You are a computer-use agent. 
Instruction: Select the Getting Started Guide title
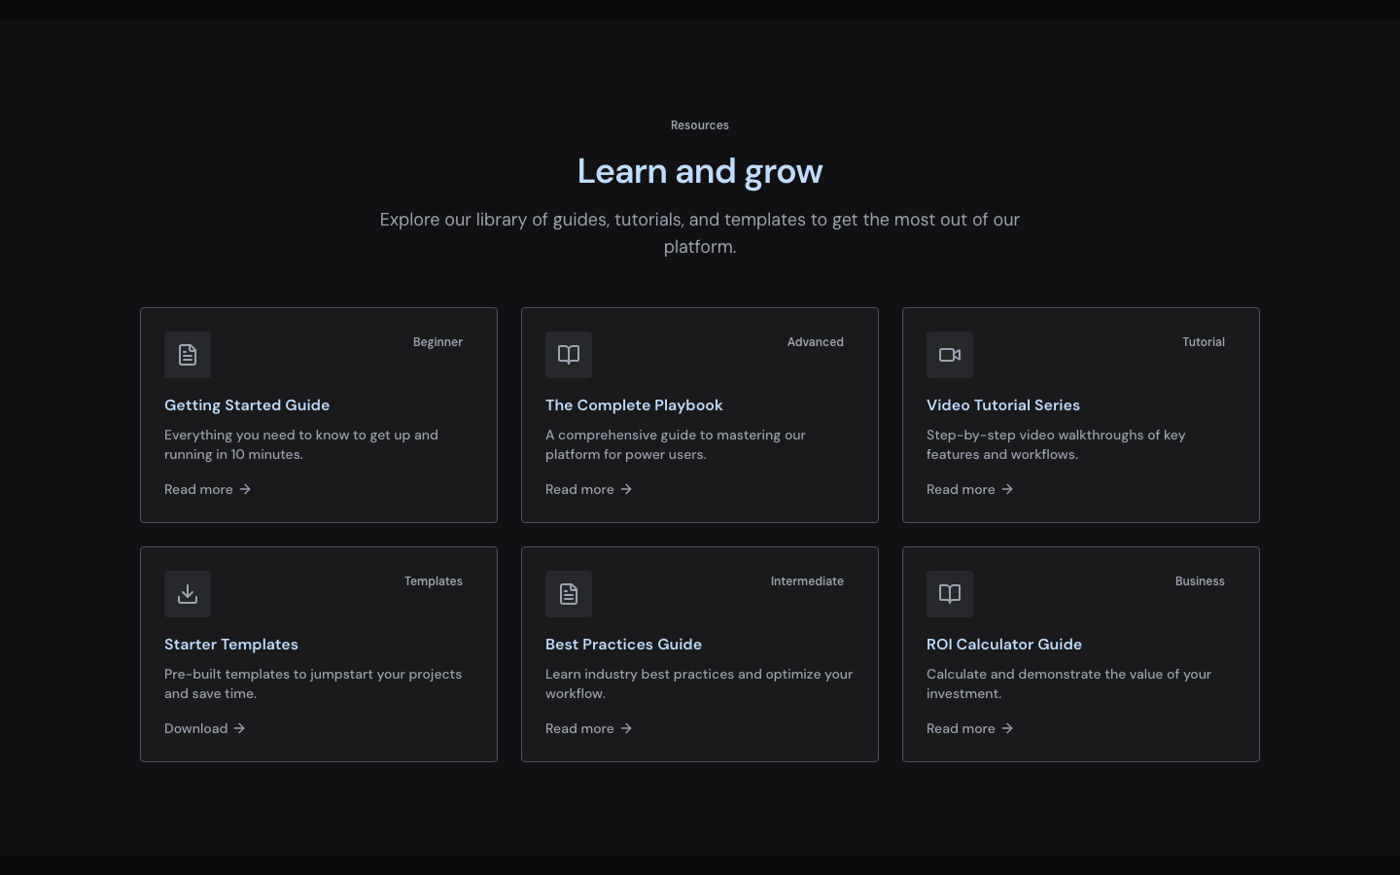click(x=247, y=405)
